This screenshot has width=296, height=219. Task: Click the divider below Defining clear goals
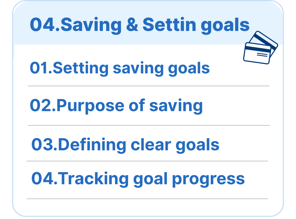(147, 161)
